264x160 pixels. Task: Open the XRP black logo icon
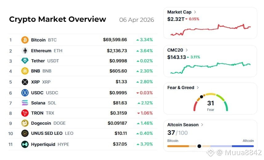(x=25, y=82)
